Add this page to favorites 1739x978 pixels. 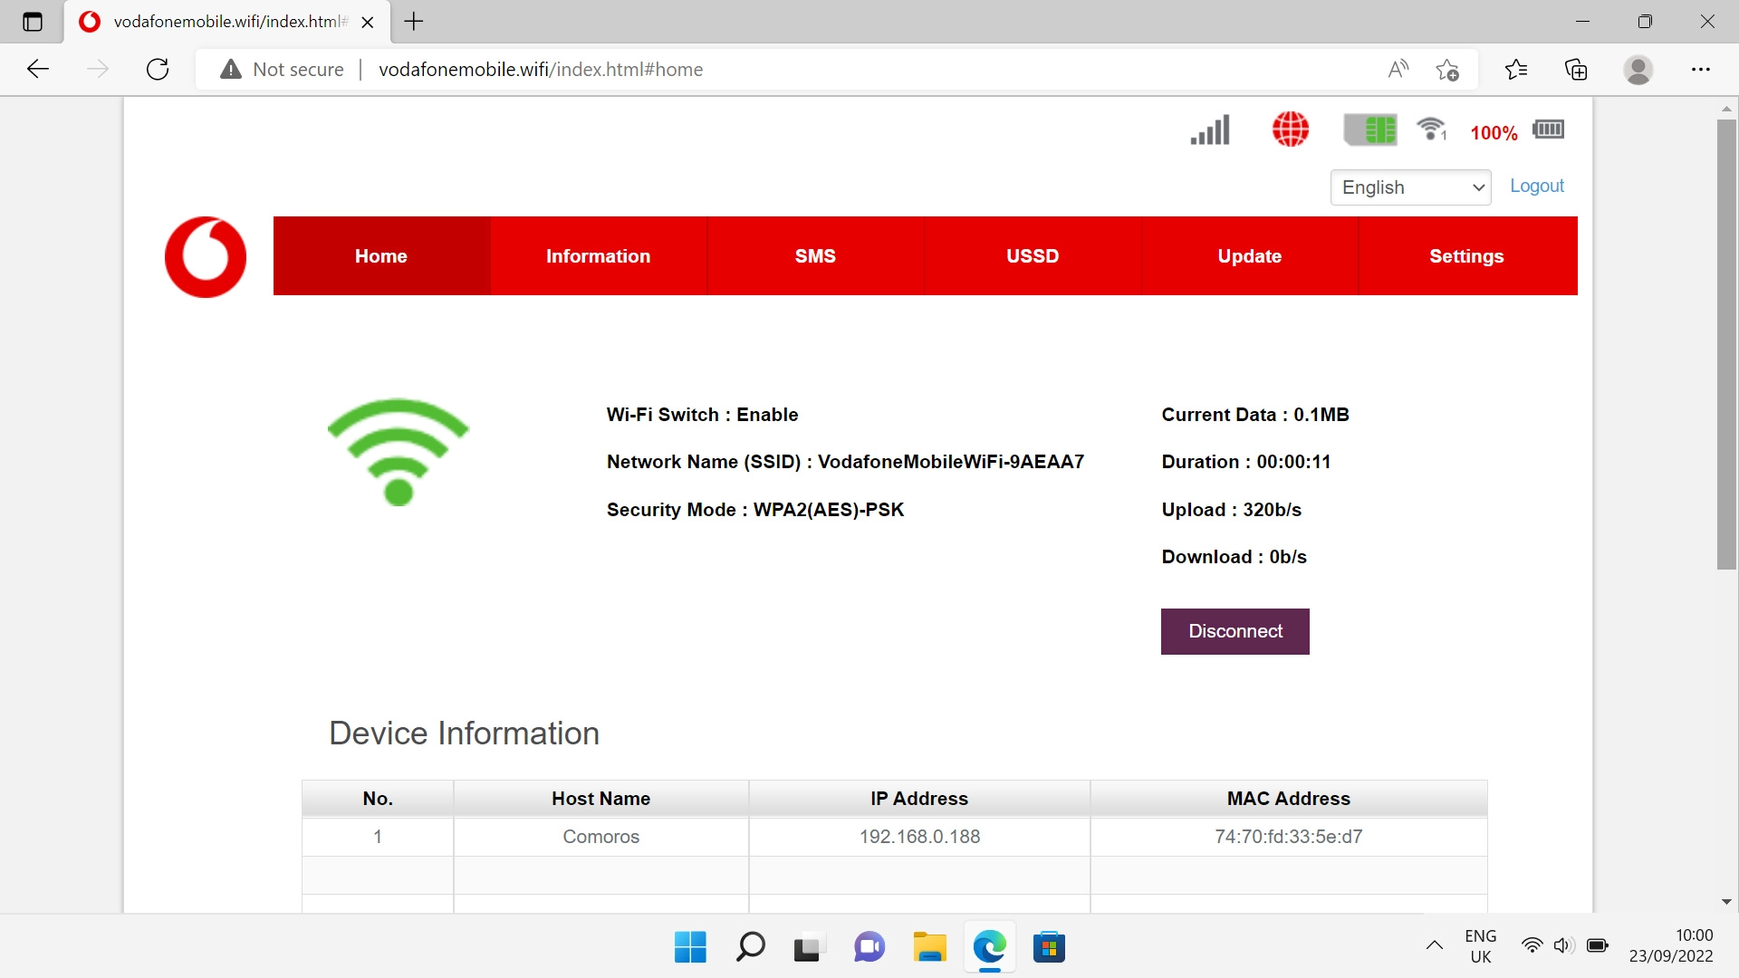coord(1446,70)
